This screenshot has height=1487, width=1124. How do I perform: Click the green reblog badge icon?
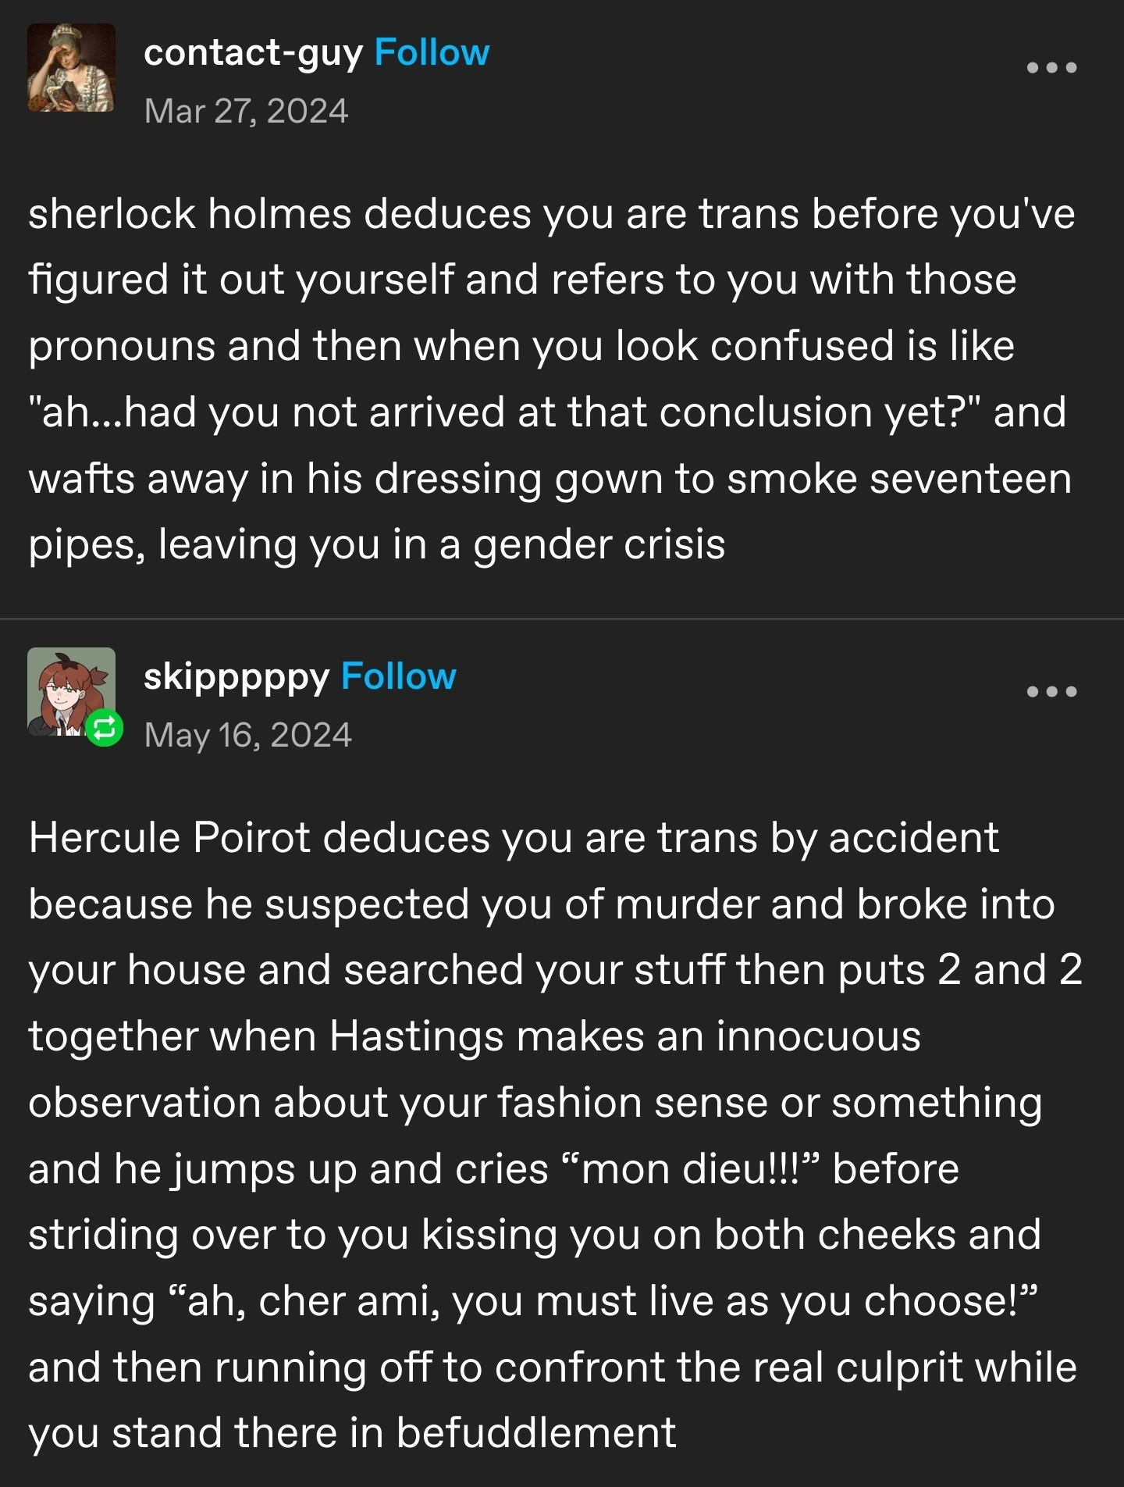click(x=104, y=729)
